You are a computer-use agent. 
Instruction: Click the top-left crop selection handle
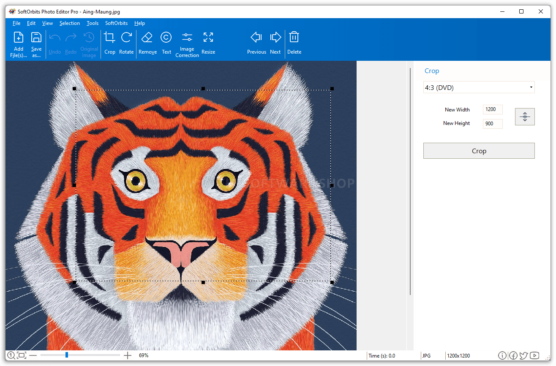point(74,89)
